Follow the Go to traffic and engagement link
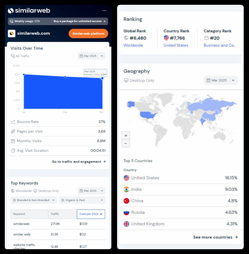 79,162
